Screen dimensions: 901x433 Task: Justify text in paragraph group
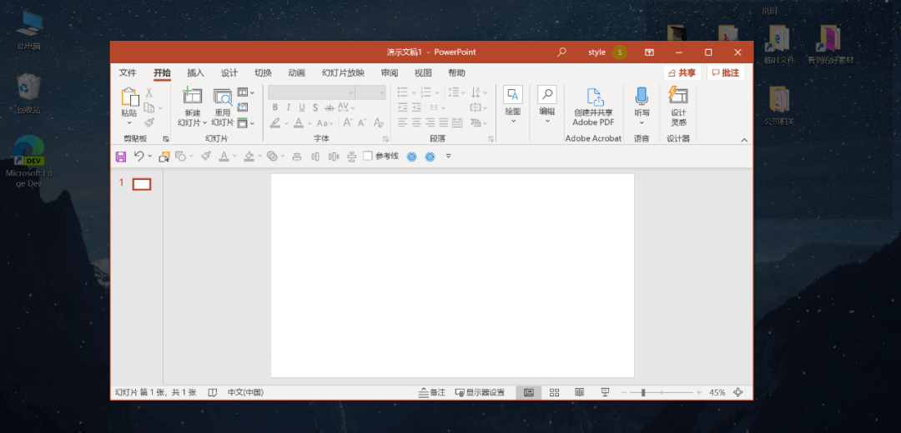[444, 122]
